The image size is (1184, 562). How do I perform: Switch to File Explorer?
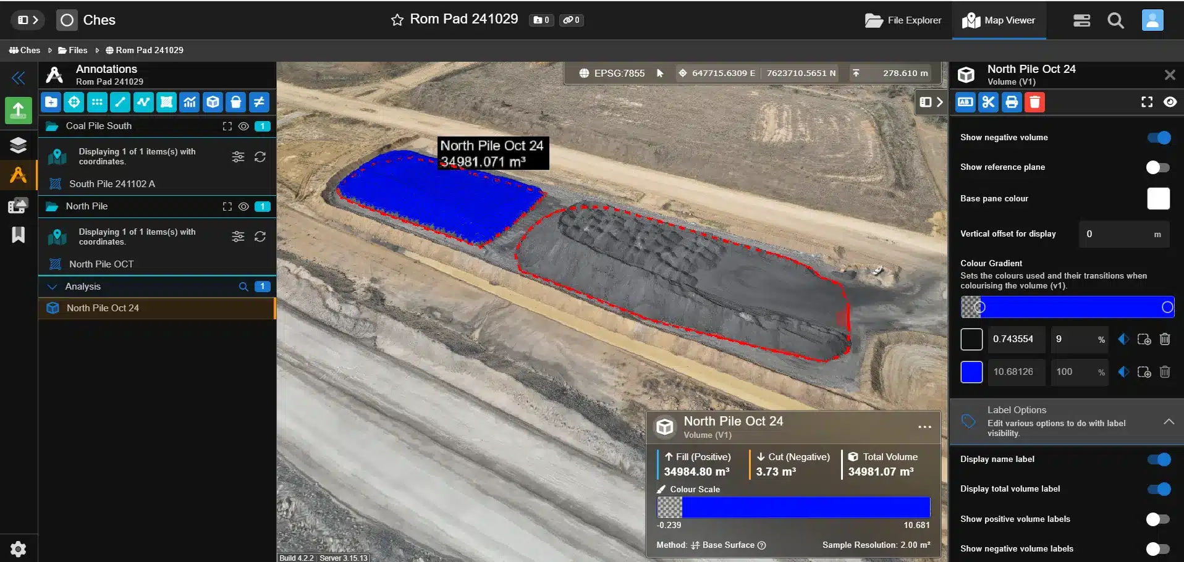pos(903,20)
